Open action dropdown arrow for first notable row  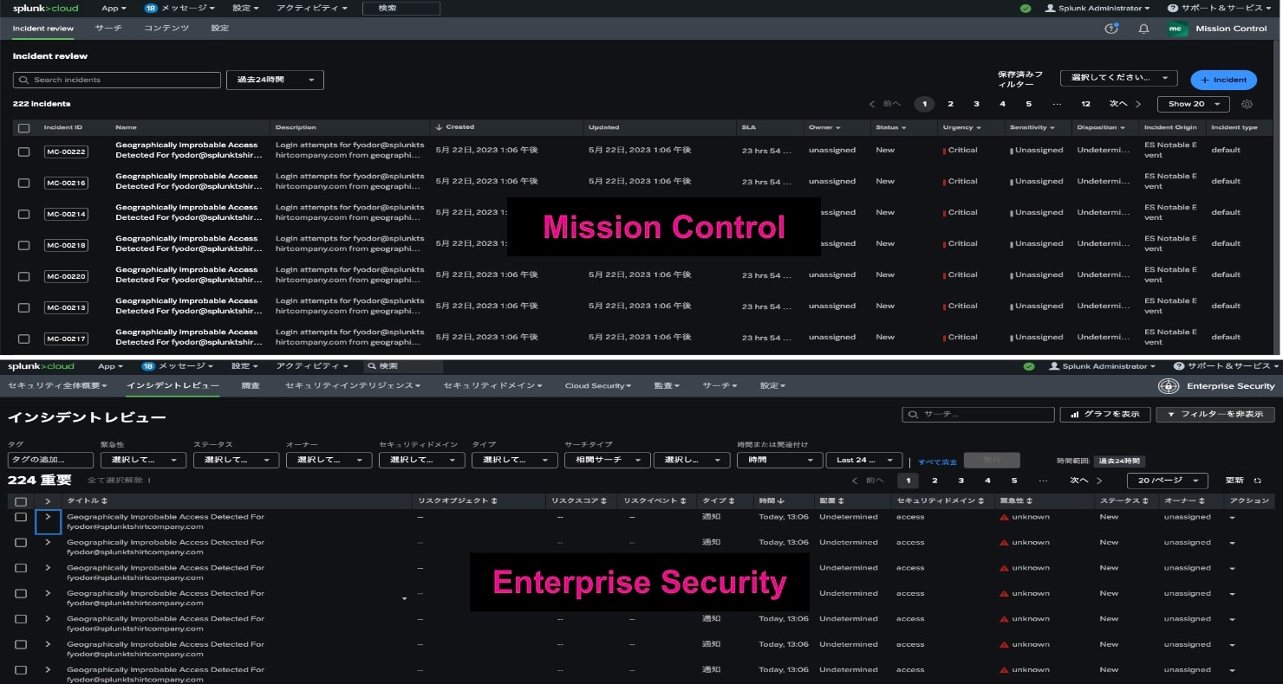pyautogui.click(x=1232, y=518)
